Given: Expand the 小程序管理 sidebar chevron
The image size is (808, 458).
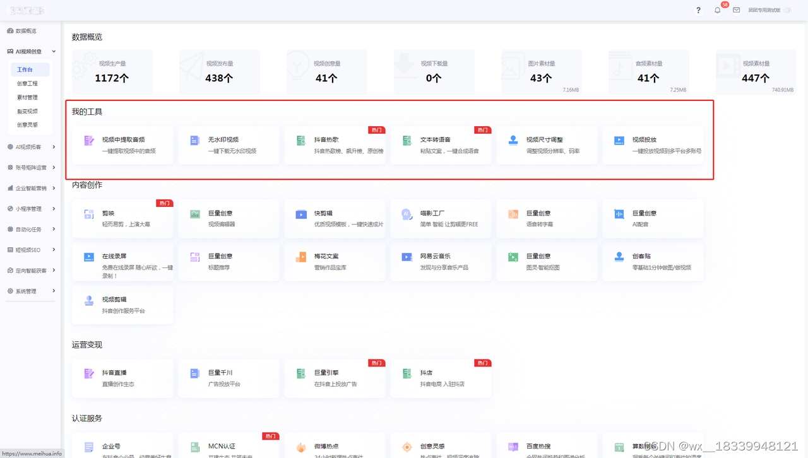Looking at the screenshot, I should click(54, 209).
